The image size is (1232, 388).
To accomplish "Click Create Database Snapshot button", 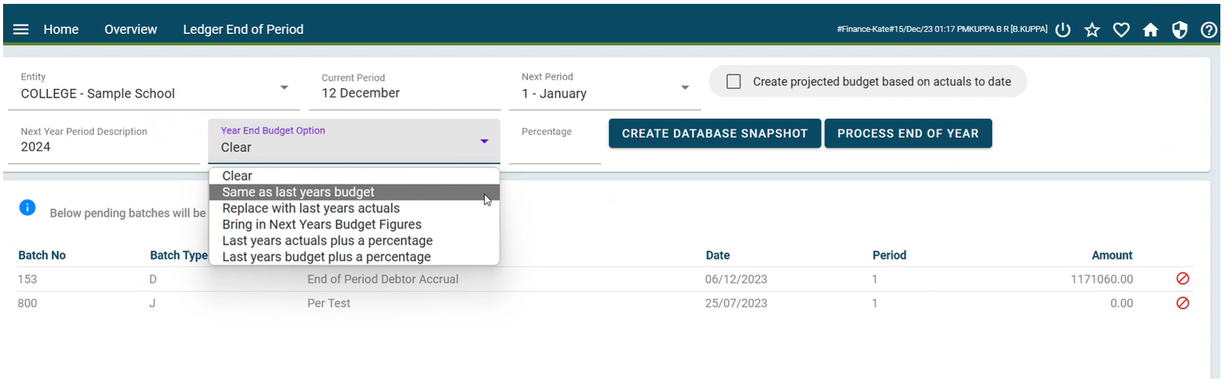I will [x=715, y=133].
